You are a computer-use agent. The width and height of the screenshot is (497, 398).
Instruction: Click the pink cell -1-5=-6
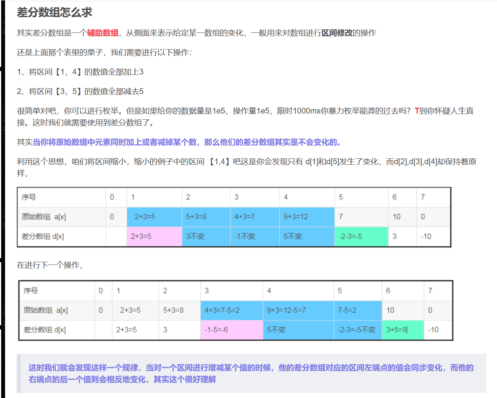[x=216, y=330]
